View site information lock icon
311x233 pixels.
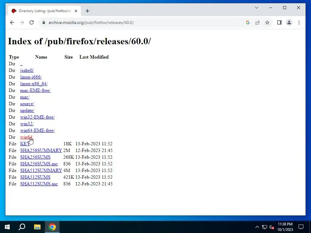pos(44,22)
